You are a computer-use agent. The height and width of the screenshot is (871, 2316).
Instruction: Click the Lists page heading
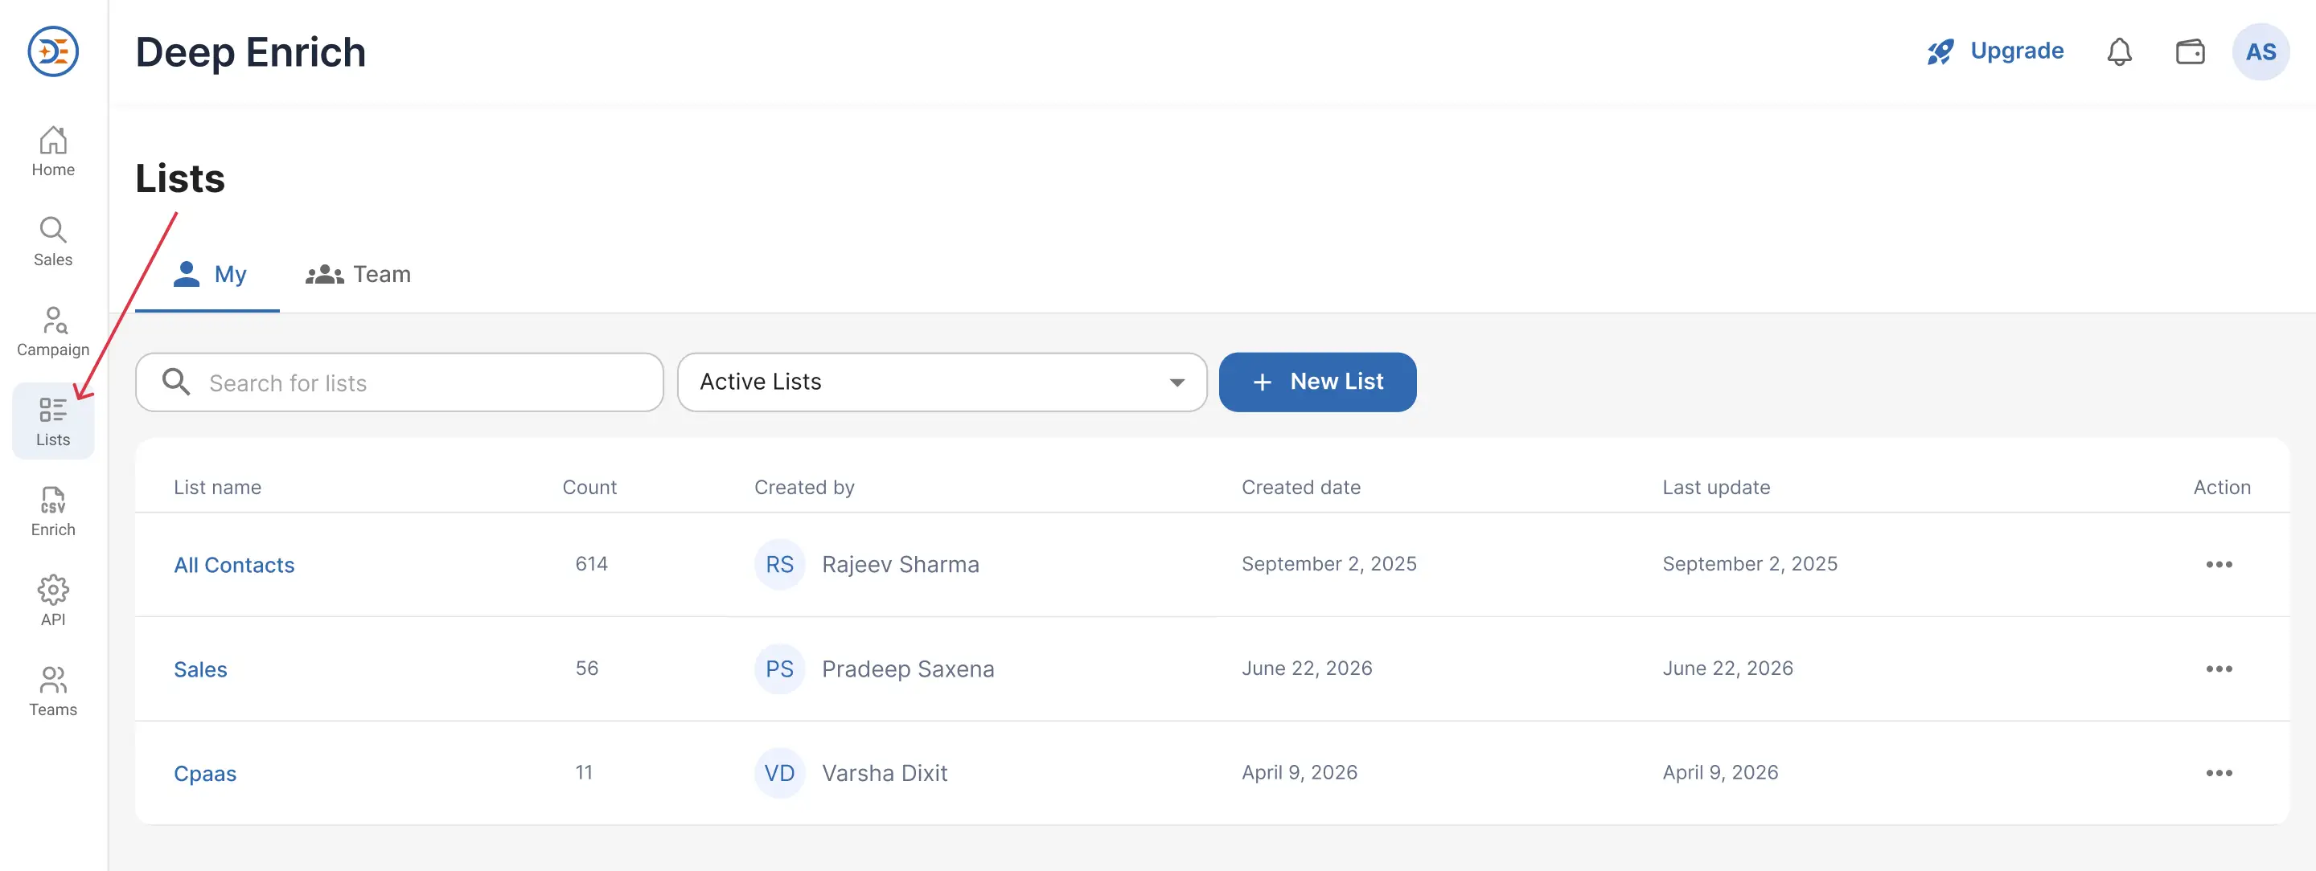point(180,178)
